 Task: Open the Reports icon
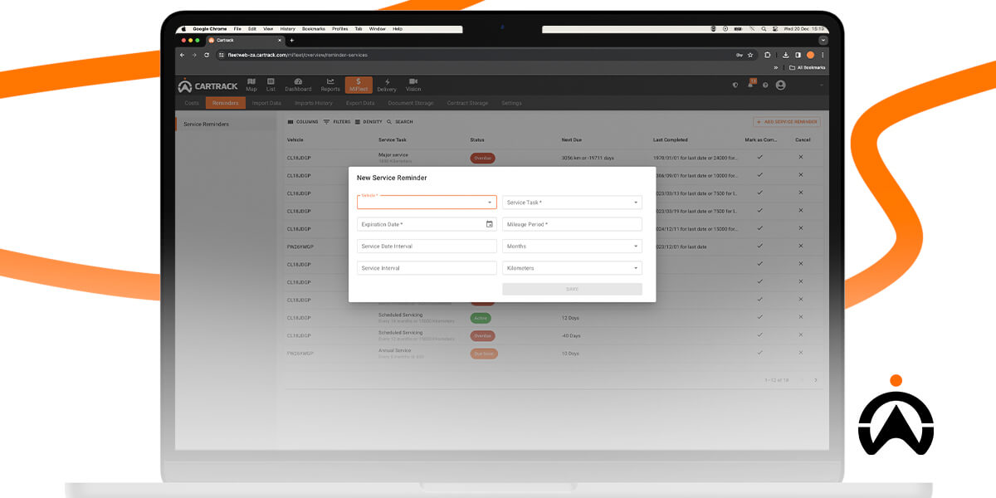pos(330,83)
